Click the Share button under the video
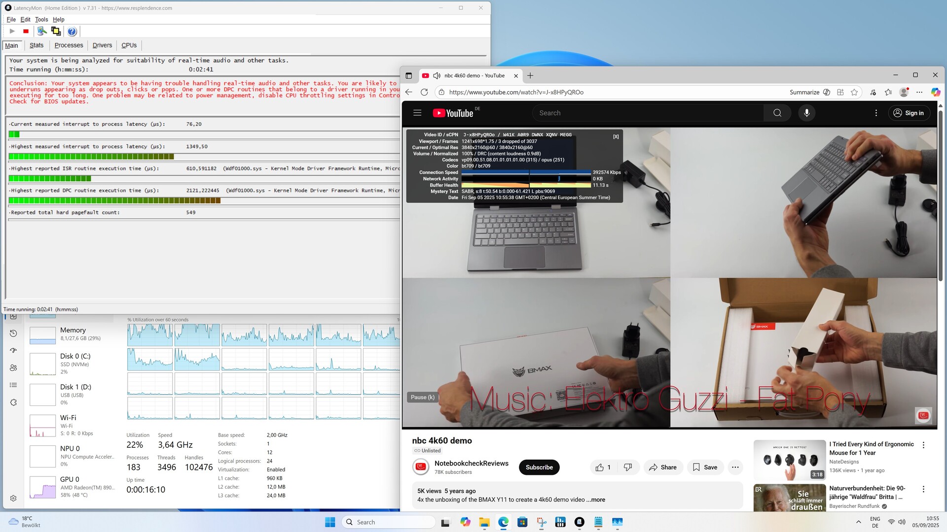 click(x=663, y=467)
